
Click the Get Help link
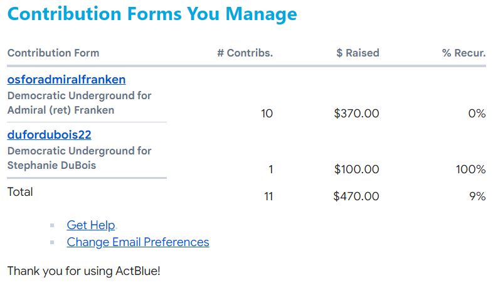click(x=91, y=225)
